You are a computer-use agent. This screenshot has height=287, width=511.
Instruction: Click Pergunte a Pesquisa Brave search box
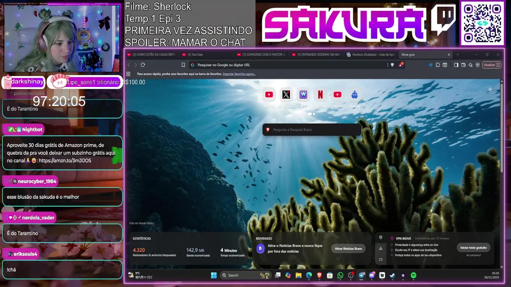[312, 130]
